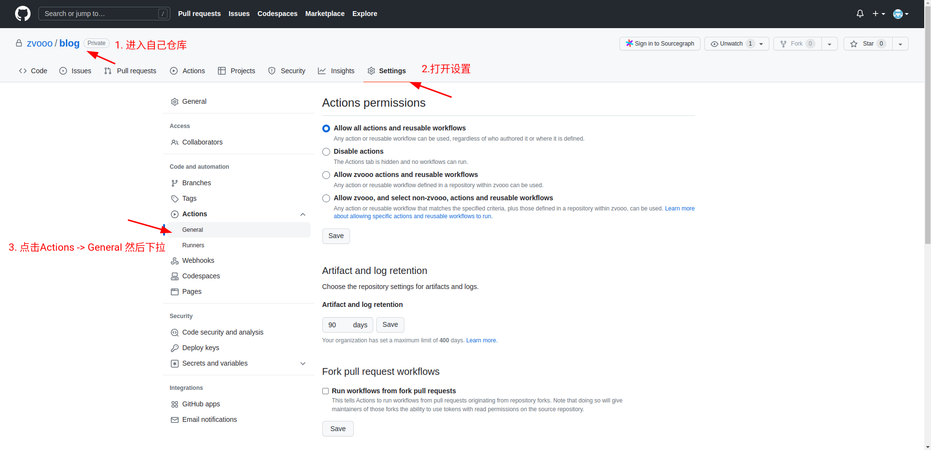Open Learn more about allowing specific actions
The width and height of the screenshot is (931, 450).
(x=514, y=212)
